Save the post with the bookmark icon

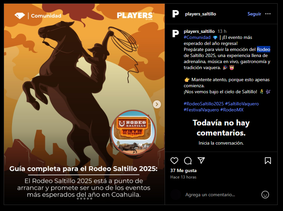click(268, 161)
